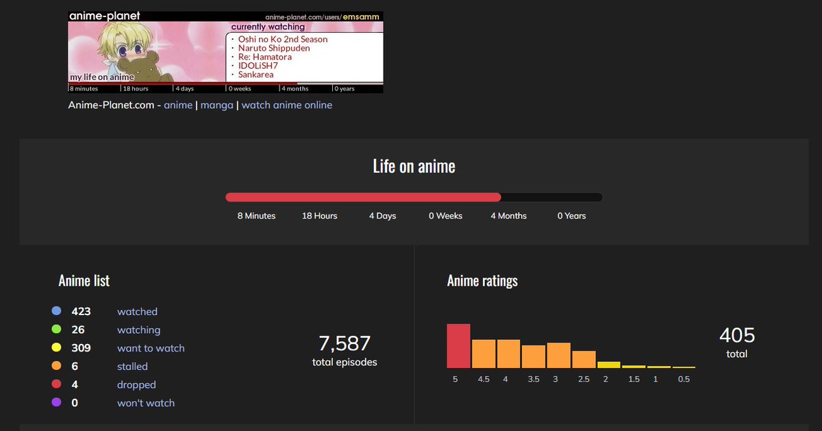Image resolution: width=822 pixels, height=431 pixels.
Task: Click the 0 won't watch count
Action: [x=75, y=403]
